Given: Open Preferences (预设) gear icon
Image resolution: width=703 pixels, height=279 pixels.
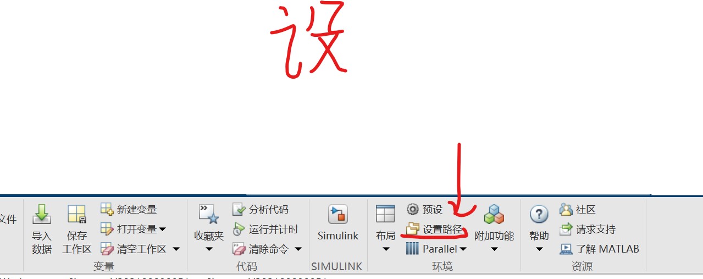Looking at the screenshot, I should tap(412, 209).
